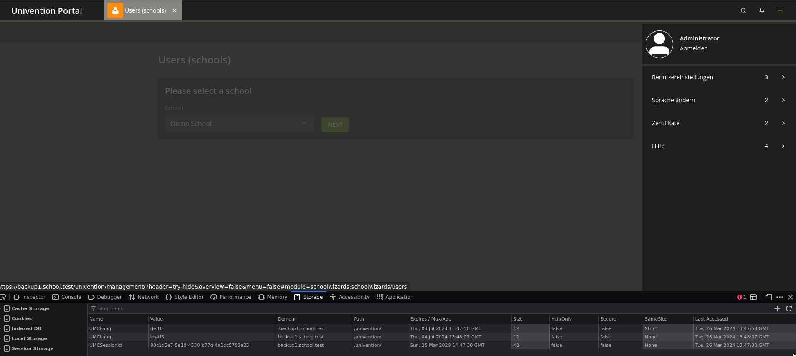
Task: Switch to the Network devtools tab
Action: pos(144,297)
